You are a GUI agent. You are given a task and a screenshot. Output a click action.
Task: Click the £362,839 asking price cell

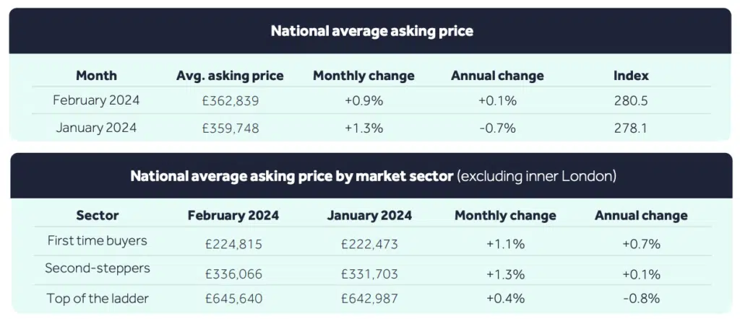(231, 101)
